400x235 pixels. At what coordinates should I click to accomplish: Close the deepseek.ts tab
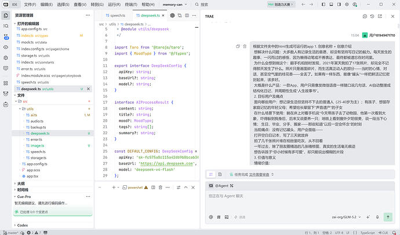pos(163,16)
